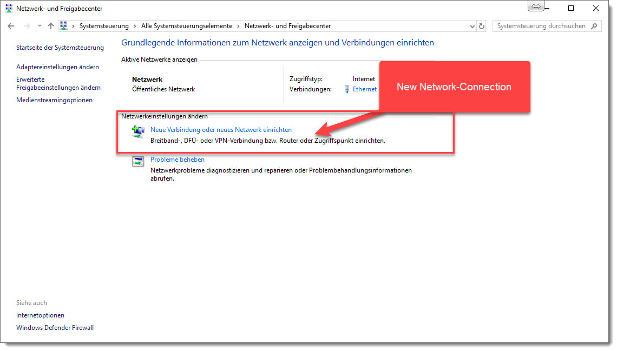
Task: Expand chevron after Systemsteuerung breadcrumb
Action: pos(134,26)
